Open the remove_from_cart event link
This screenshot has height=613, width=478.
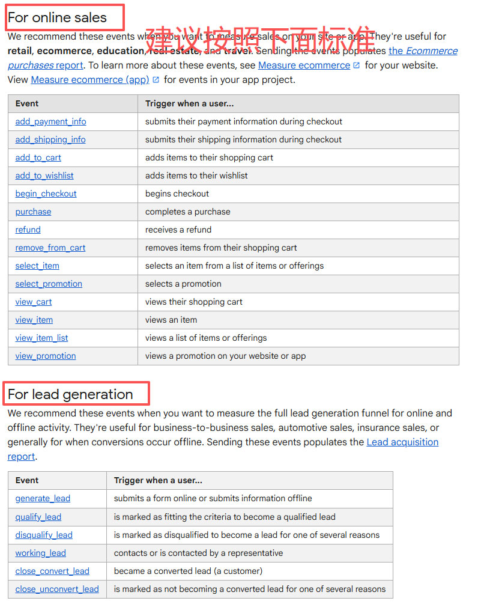50,248
